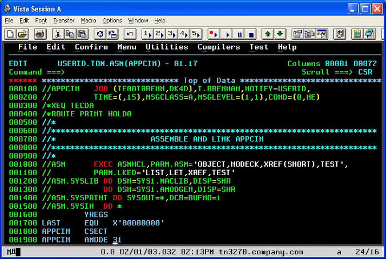
Task: Click the properties hand-over-window icon
Action: [x=297, y=34]
